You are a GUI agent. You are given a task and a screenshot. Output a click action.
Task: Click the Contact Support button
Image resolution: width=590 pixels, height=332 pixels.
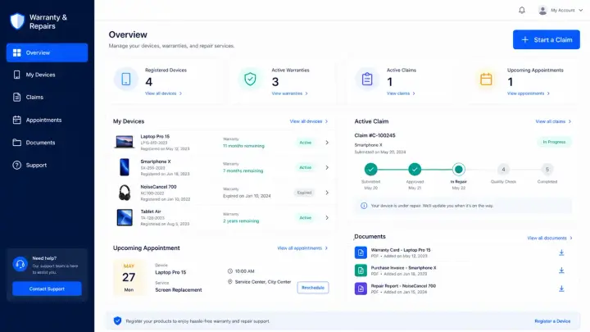click(x=47, y=289)
